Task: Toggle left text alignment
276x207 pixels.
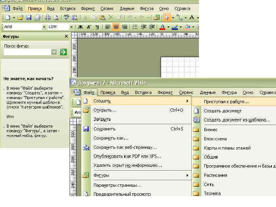Action: click(x=108, y=27)
